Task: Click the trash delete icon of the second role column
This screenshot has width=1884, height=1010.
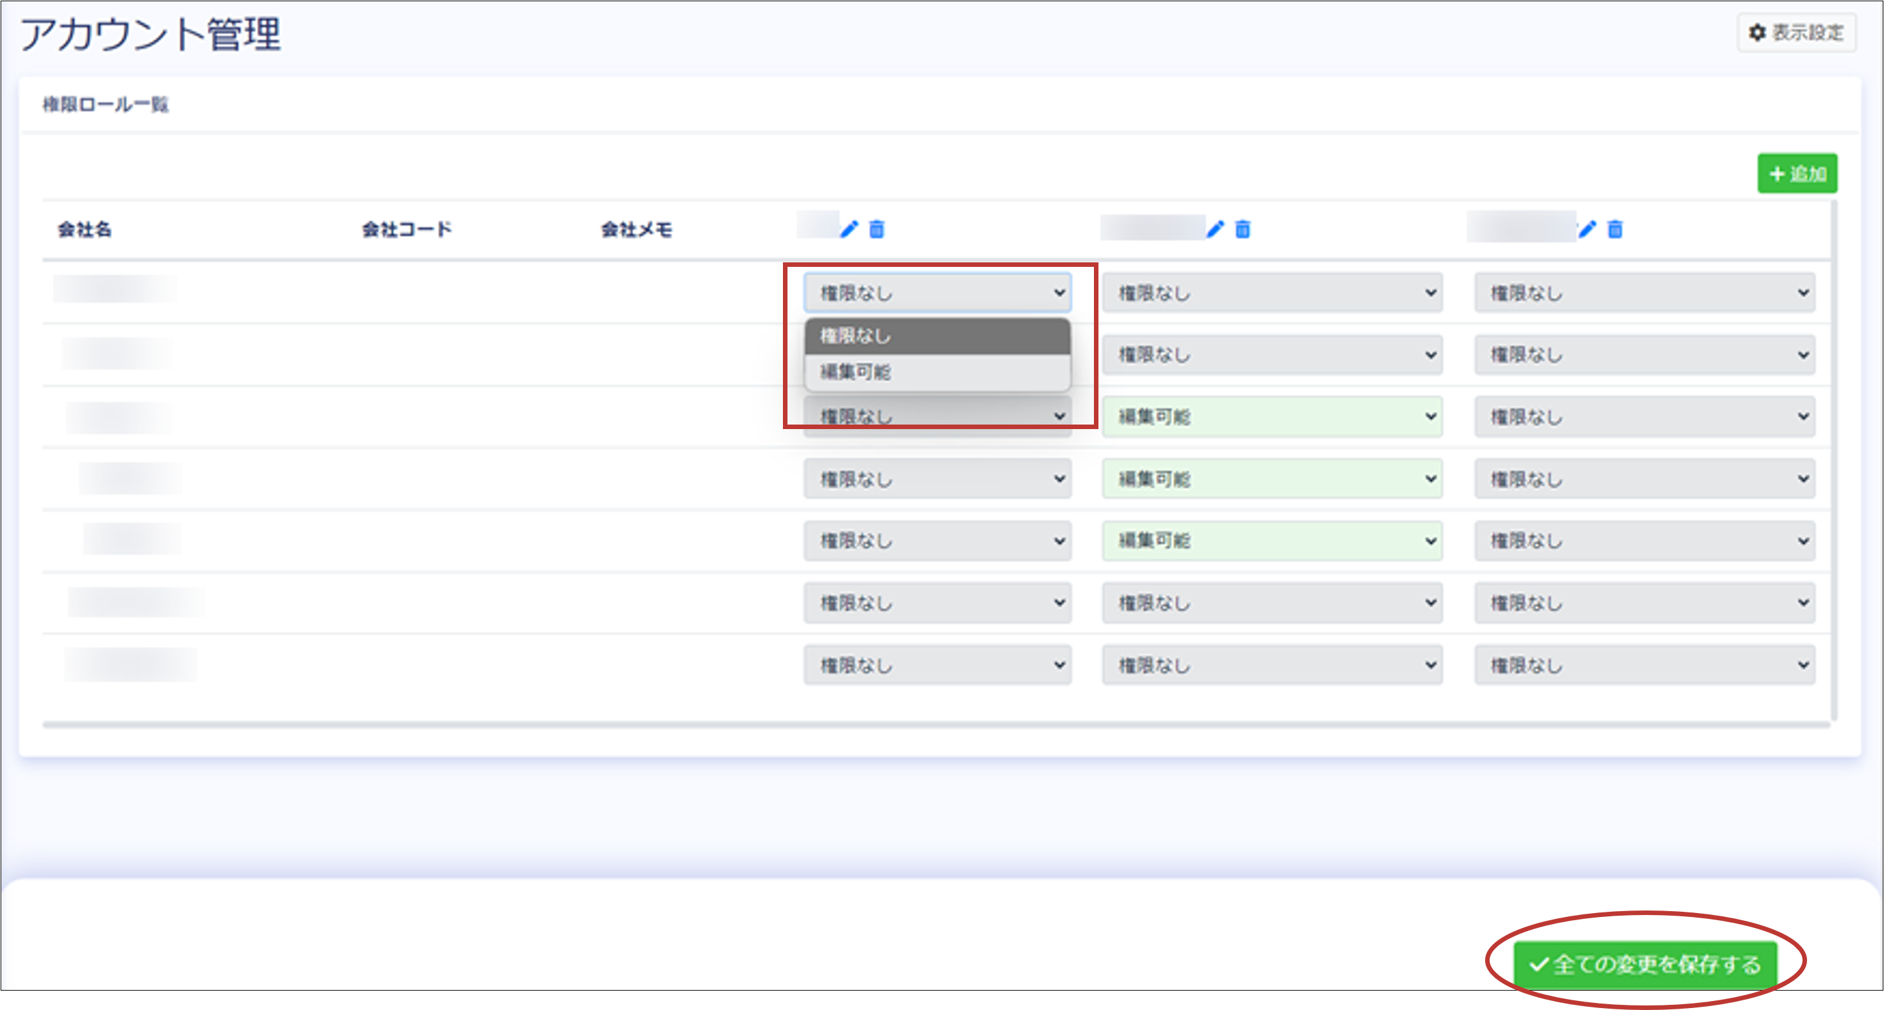Action: click(x=1243, y=229)
